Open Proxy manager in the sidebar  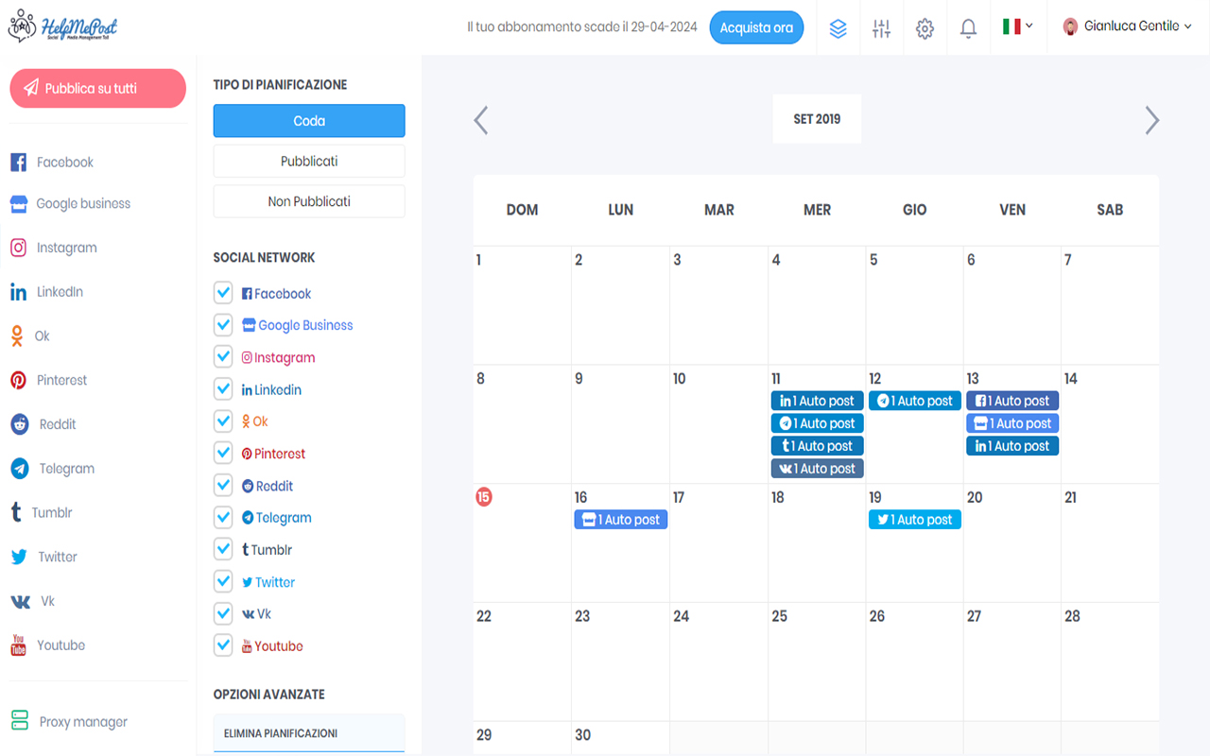[68, 722]
